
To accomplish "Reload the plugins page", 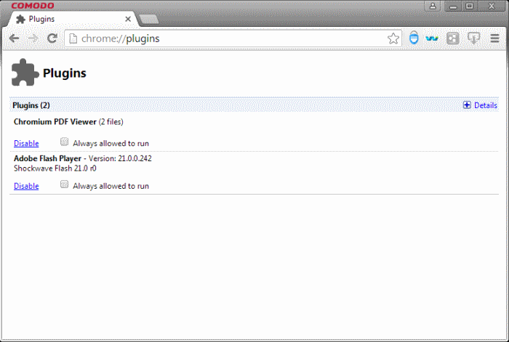I will (x=52, y=38).
